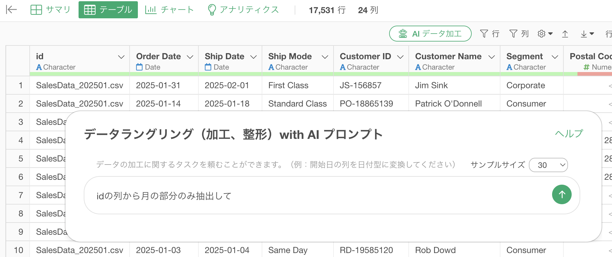Open the Ship Mode column dropdown

pyautogui.click(x=325, y=57)
